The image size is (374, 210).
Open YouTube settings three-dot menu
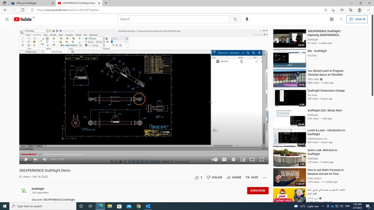(341, 19)
